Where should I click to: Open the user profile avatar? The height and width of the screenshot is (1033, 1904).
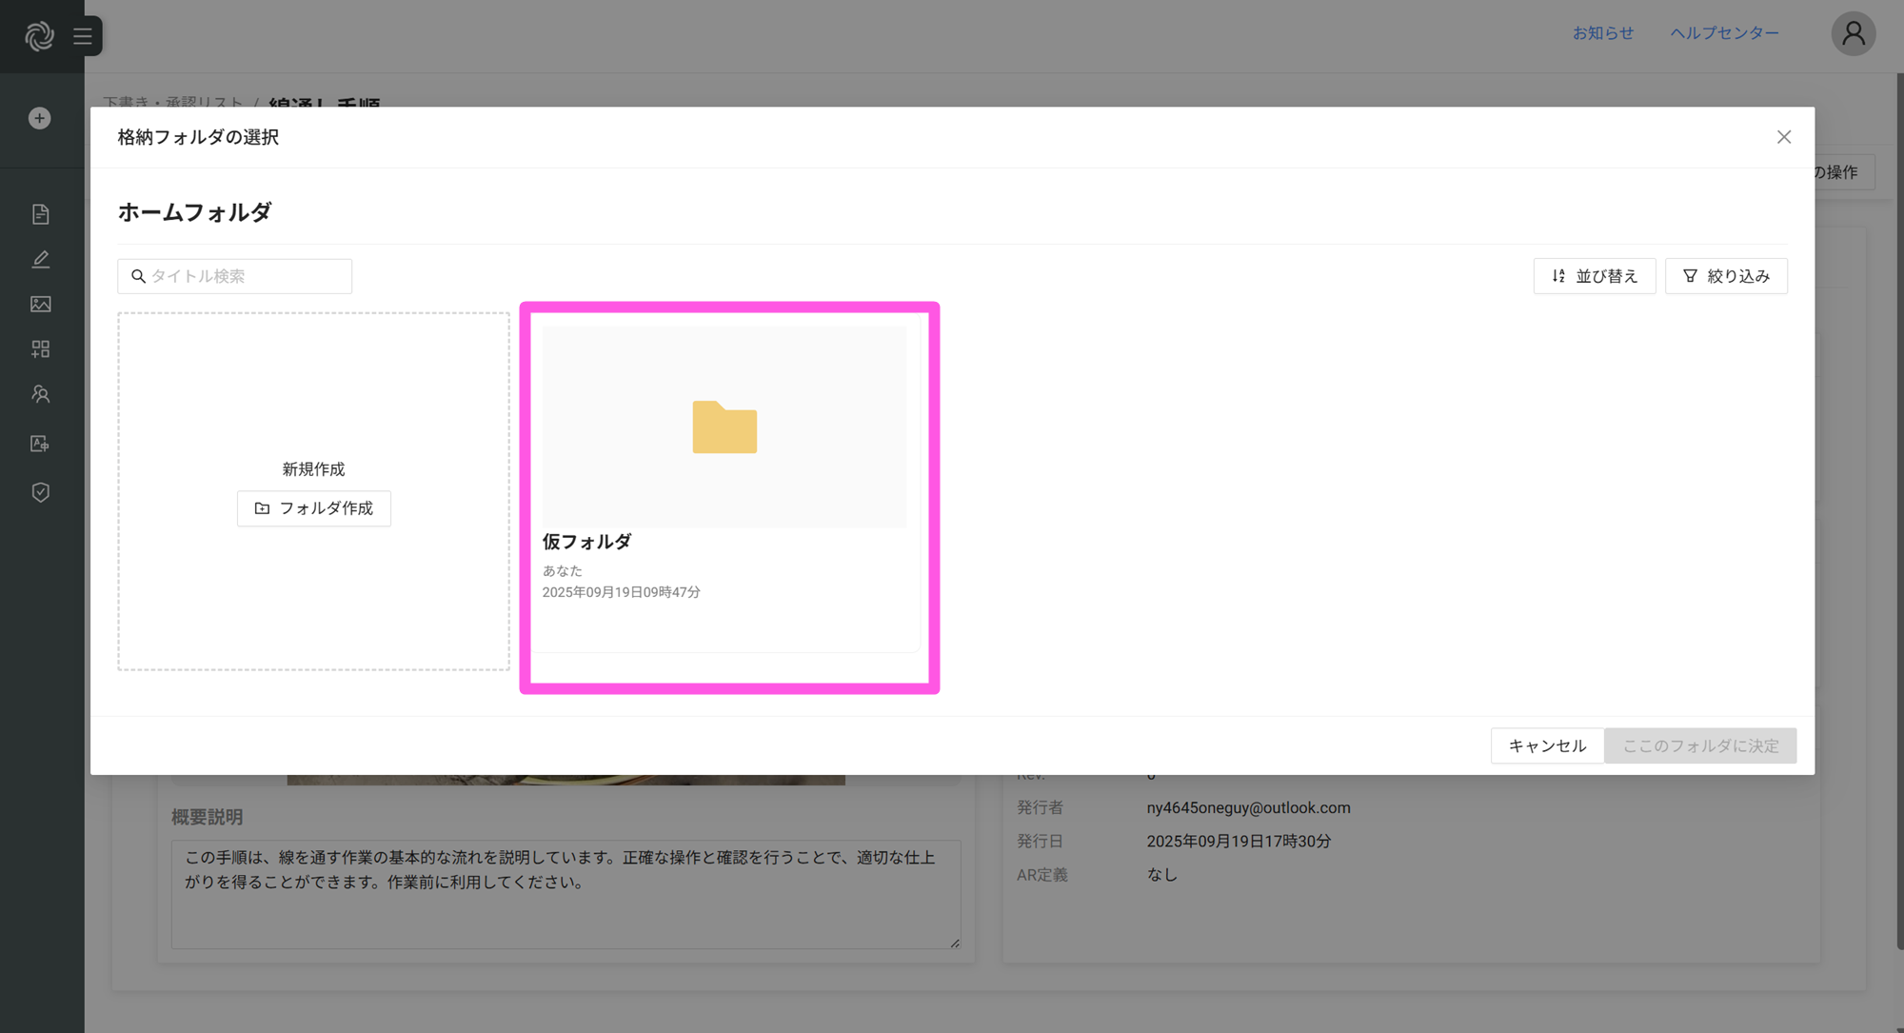[x=1853, y=34]
